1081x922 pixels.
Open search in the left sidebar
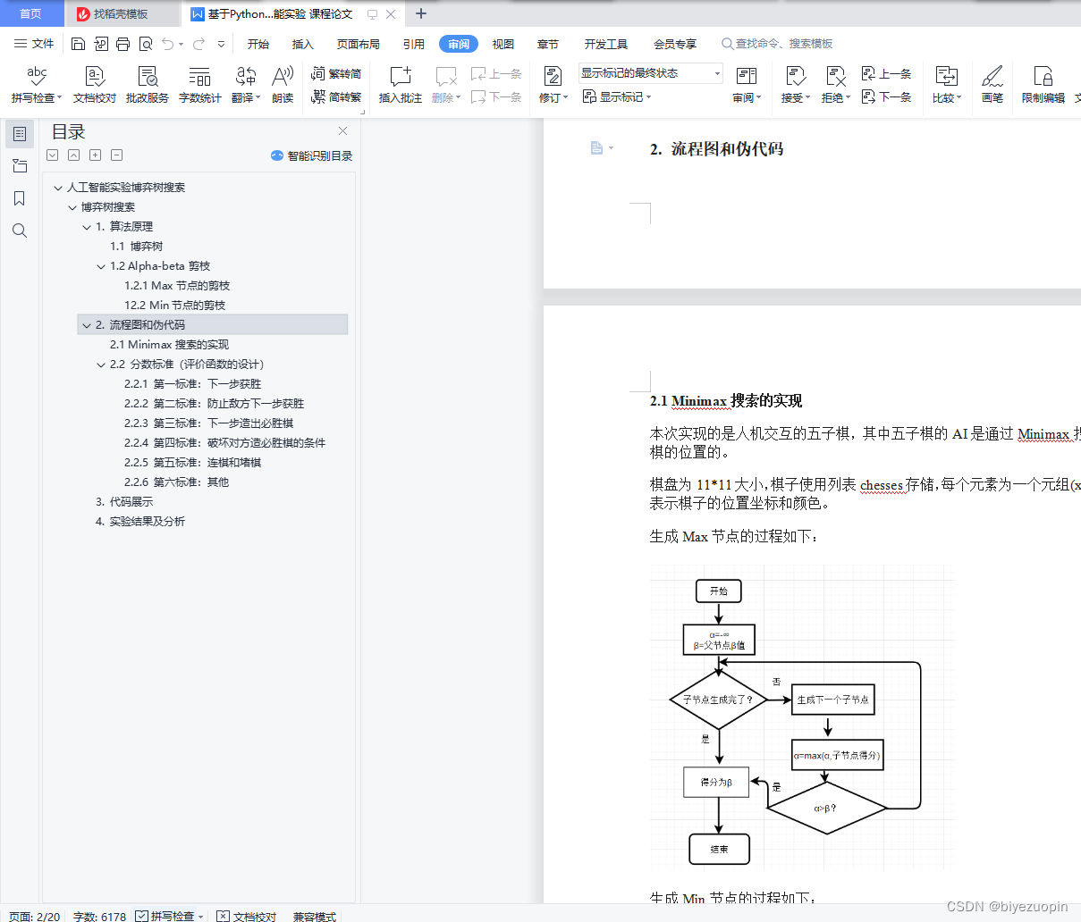[20, 230]
